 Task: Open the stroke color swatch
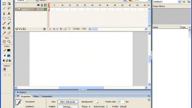pos(9,50)
